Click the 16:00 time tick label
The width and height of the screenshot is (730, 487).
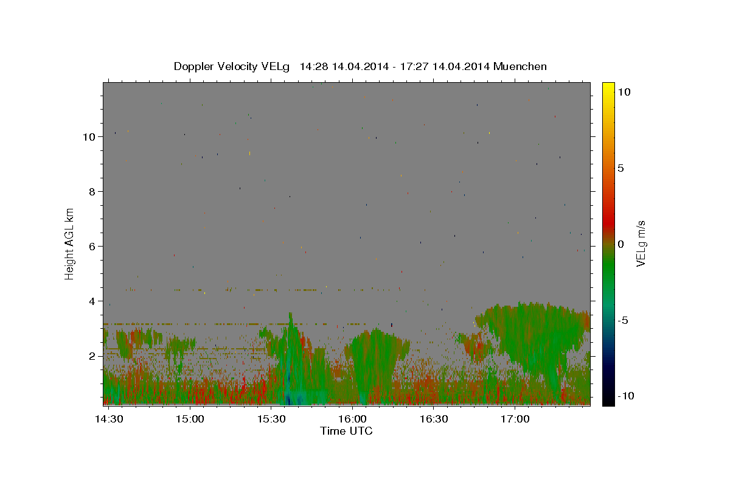[352, 419]
